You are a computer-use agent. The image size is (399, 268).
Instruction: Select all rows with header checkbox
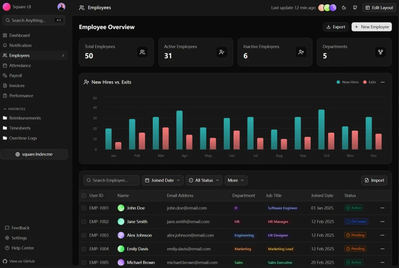(x=84, y=196)
